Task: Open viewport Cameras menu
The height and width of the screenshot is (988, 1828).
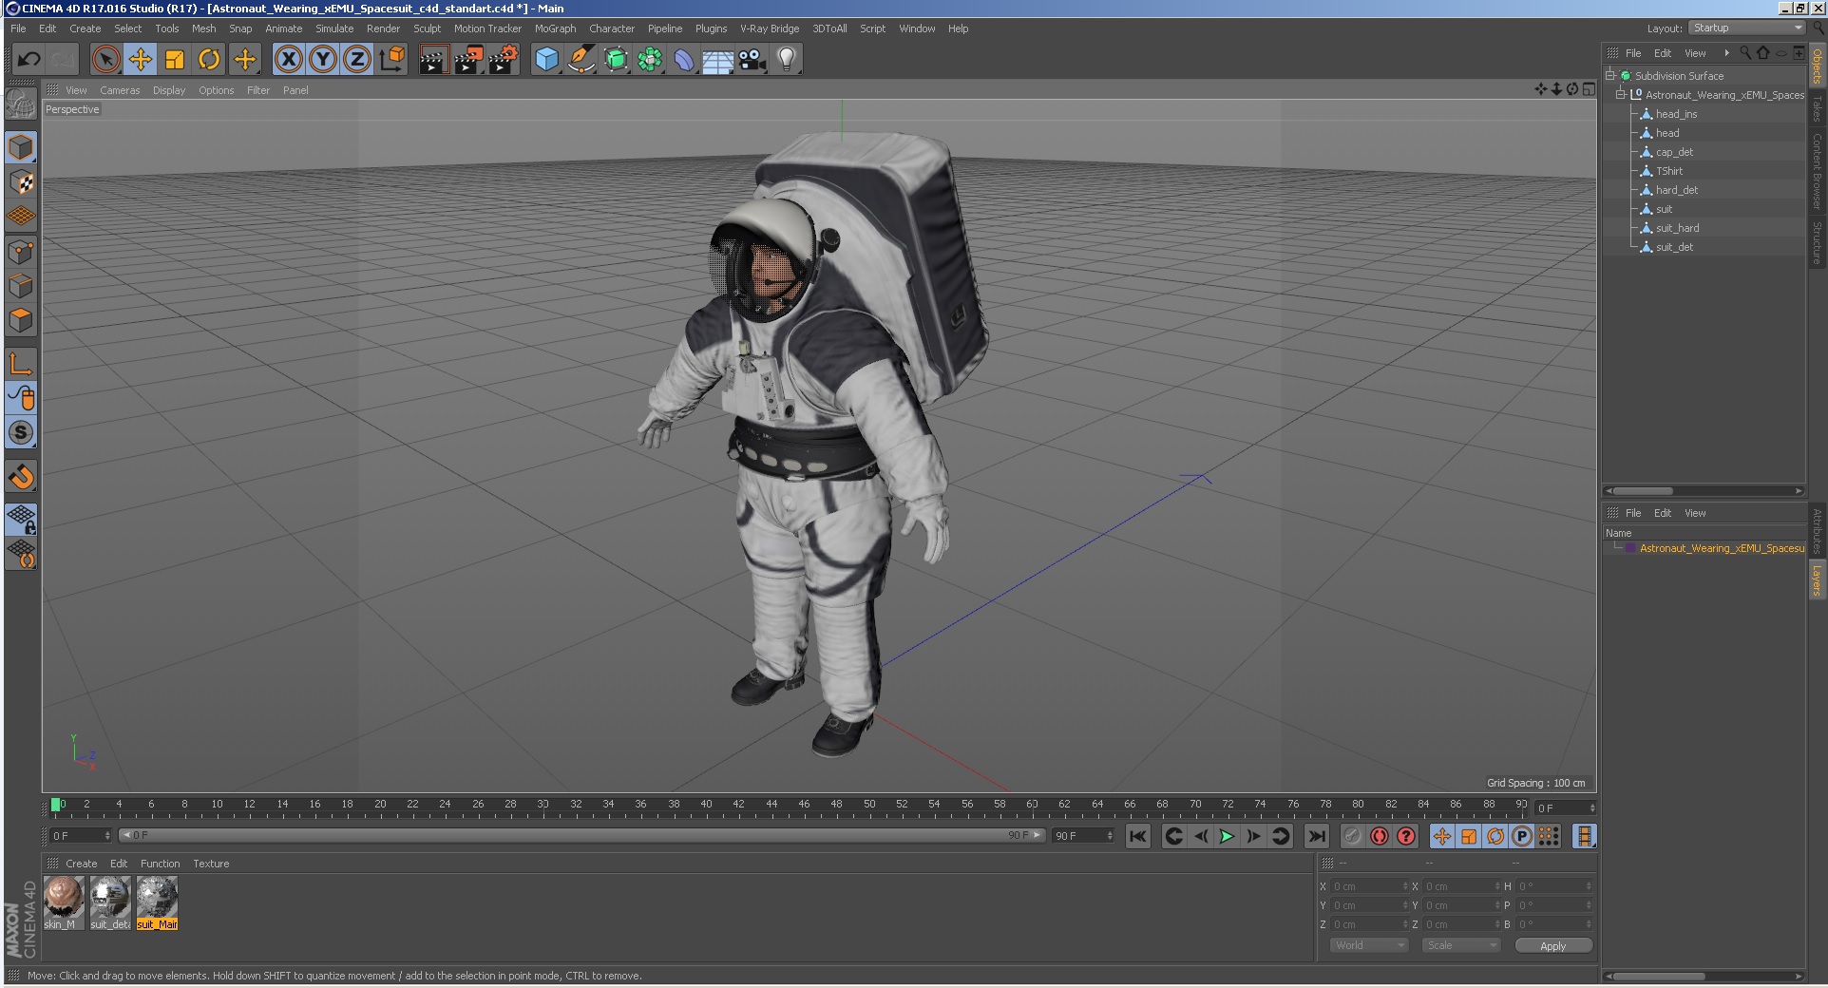Action: pos(120,90)
